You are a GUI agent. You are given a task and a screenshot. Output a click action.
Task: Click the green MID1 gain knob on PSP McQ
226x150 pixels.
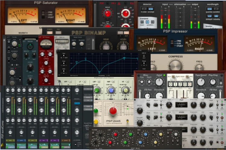[x=130, y=134]
